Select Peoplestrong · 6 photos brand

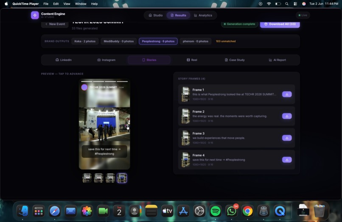coord(158,41)
